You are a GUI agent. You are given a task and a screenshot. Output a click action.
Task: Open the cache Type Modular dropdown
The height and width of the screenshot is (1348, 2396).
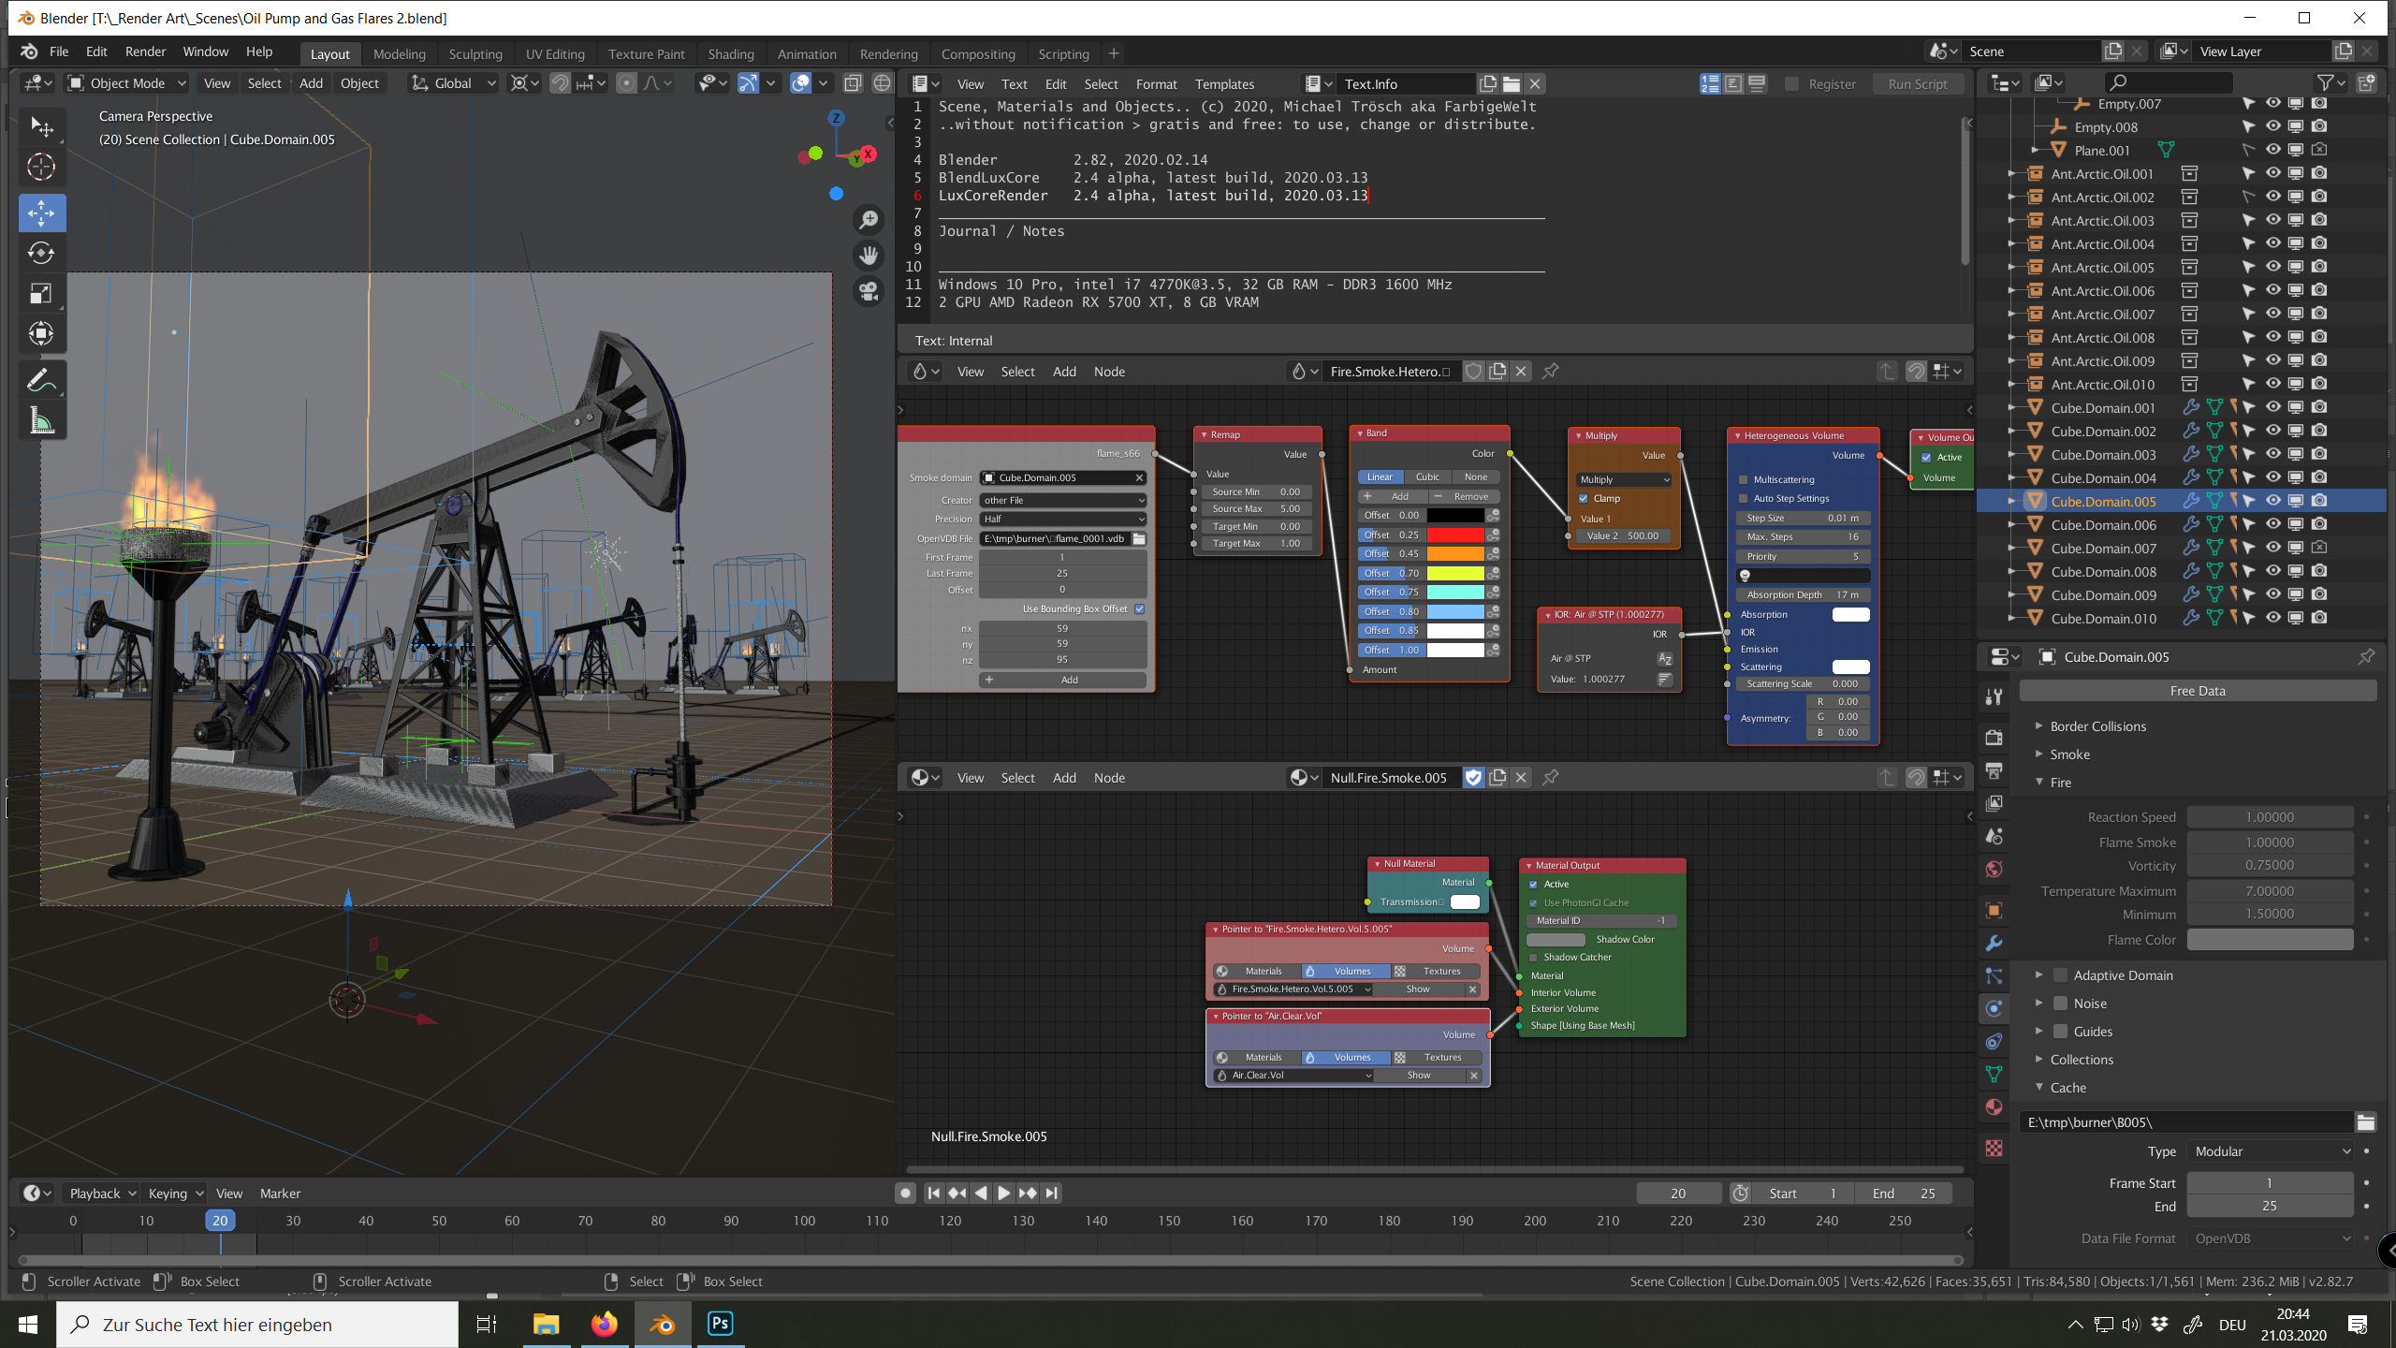click(2270, 1151)
